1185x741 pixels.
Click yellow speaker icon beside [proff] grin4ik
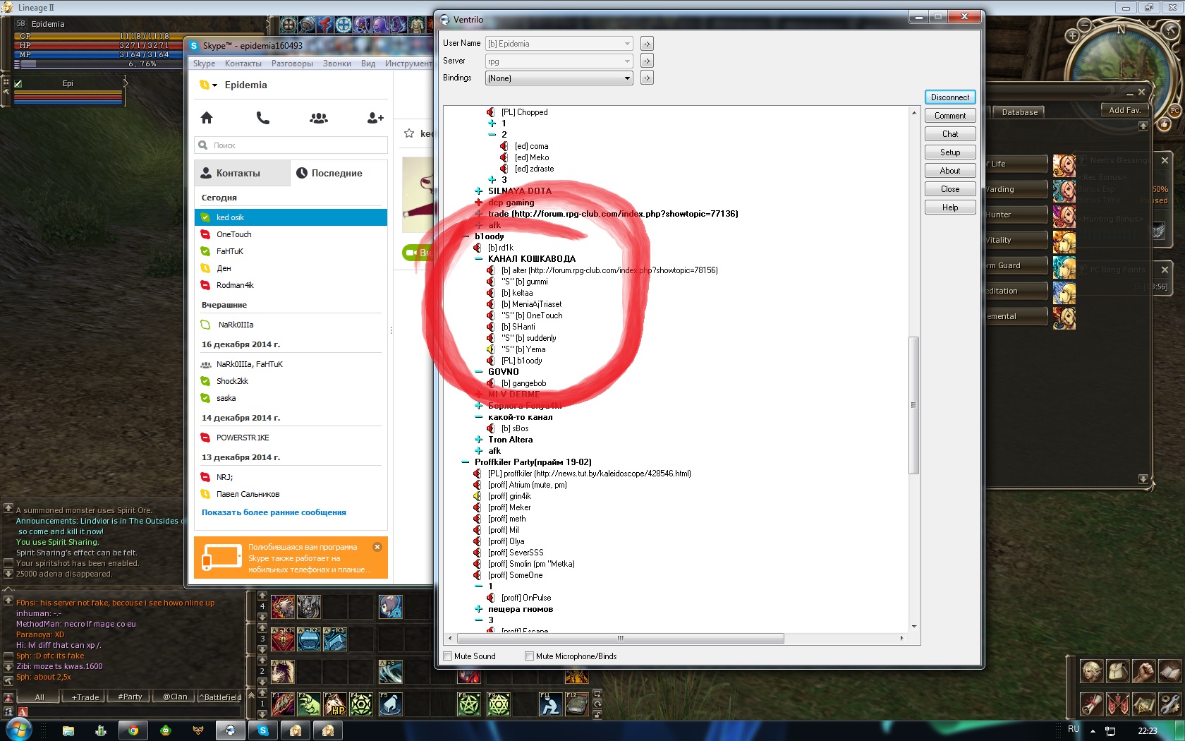tap(477, 496)
